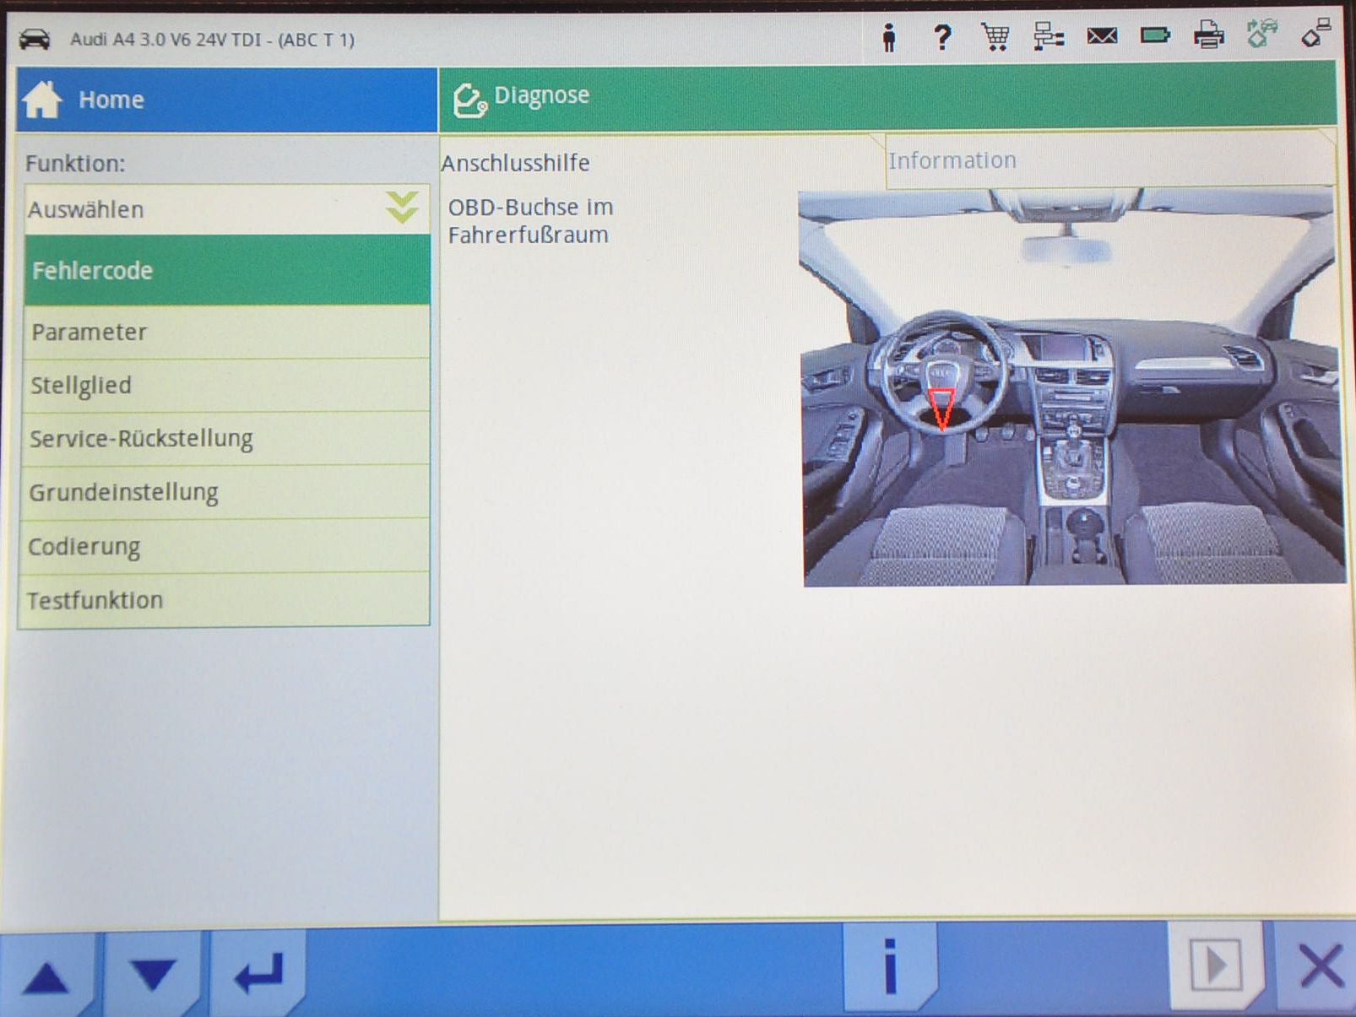Click the vehicle connection icon
The height and width of the screenshot is (1017, 1356).
click(x=1261, y=35)
